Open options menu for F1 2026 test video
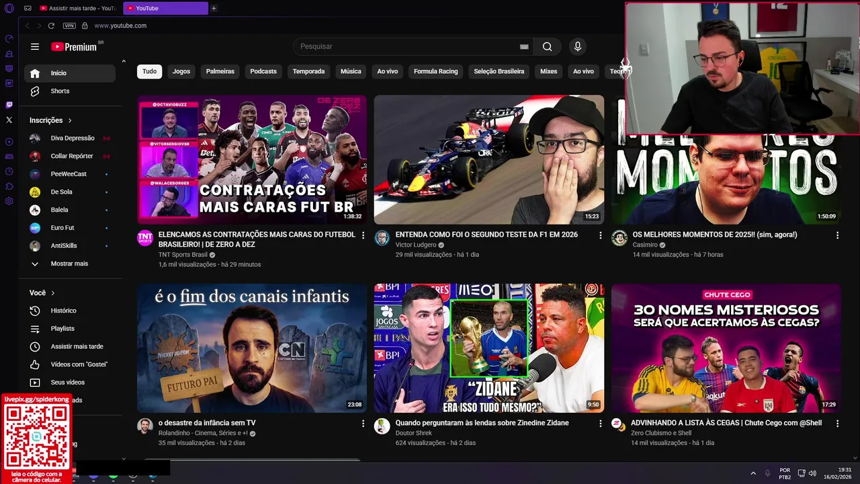Image resolution: width=860 pixels, height=484 pixels. pyautogui.click(x=600, y=235)
